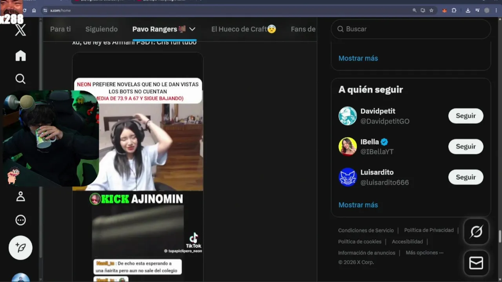
Task: Open site information icon beside x.com URL
Action: (x=45, y=11)
